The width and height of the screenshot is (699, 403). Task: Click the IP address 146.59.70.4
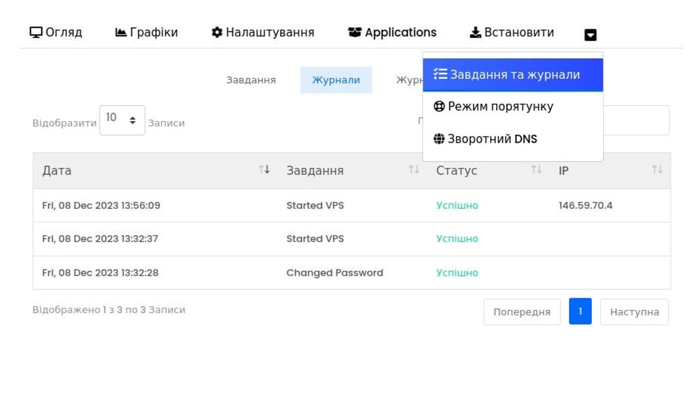[x=585, y=206]
